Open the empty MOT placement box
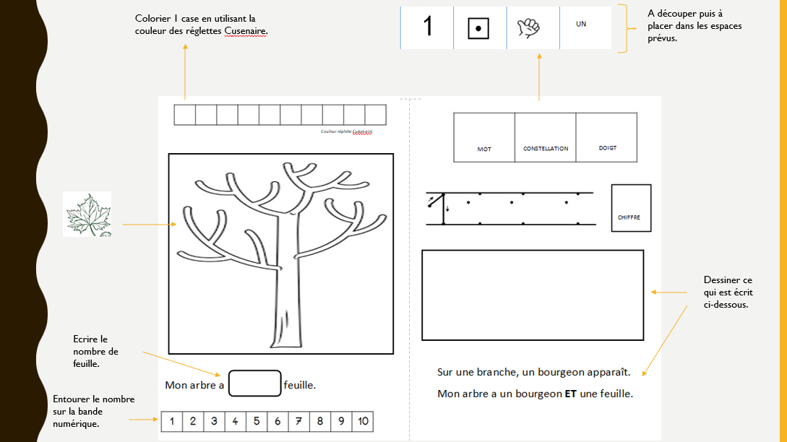This screenshot has height=442, width=787. pos(483,137)
